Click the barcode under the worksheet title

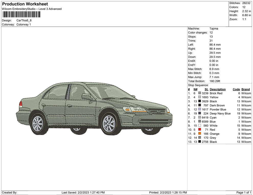pyautogui.click(x=20, y=14)
